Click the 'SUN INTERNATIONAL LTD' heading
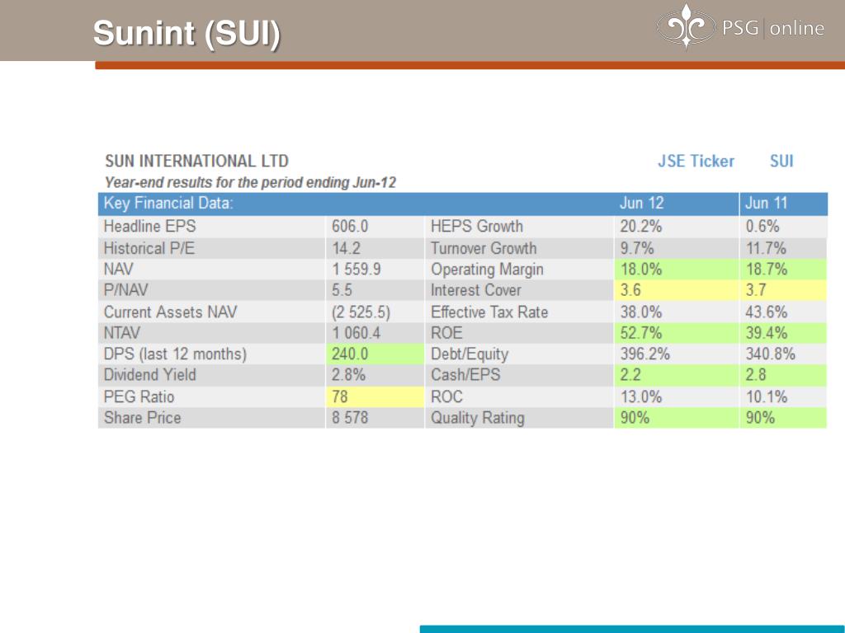 click(196, 161)
